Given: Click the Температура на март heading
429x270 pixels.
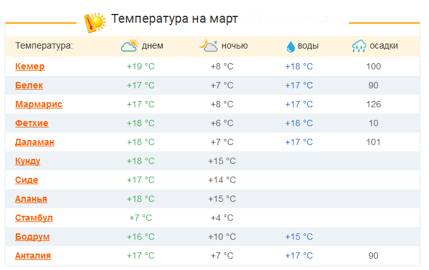Looking at the screenshot, I should (x=174, y=19).
